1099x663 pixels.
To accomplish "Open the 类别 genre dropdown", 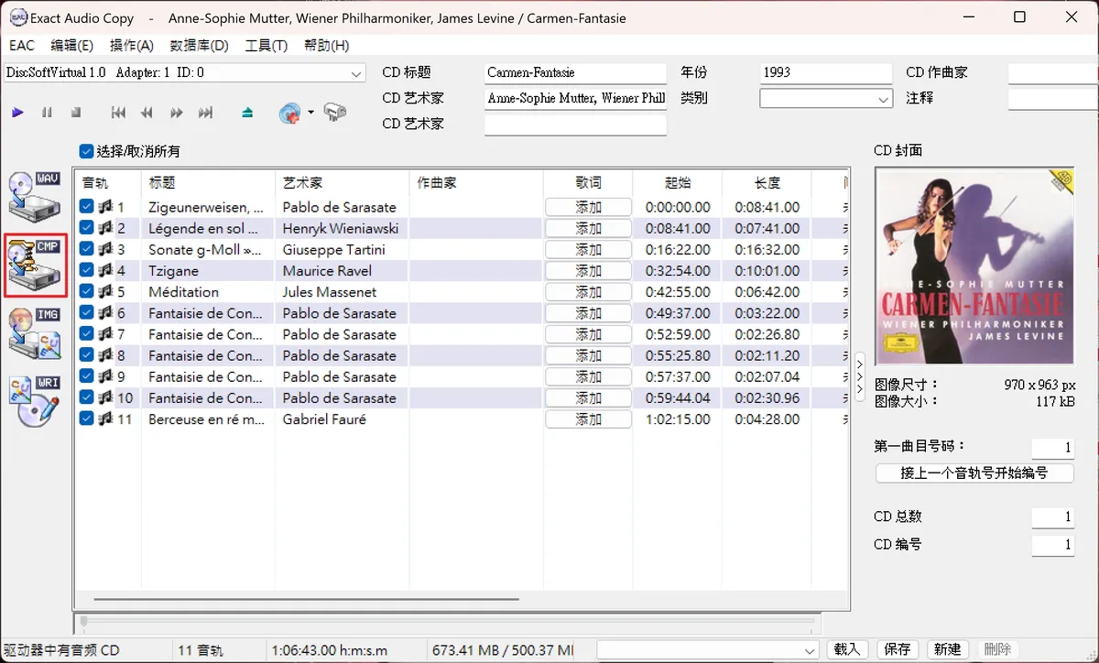I will pos(884,99).
